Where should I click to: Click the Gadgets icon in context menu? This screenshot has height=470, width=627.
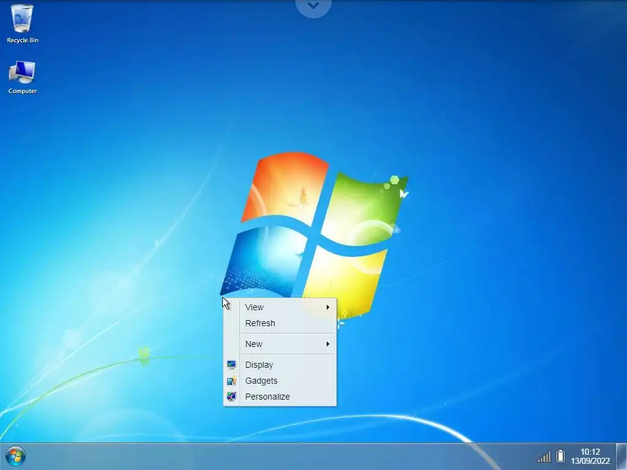(x=231, y=381)
